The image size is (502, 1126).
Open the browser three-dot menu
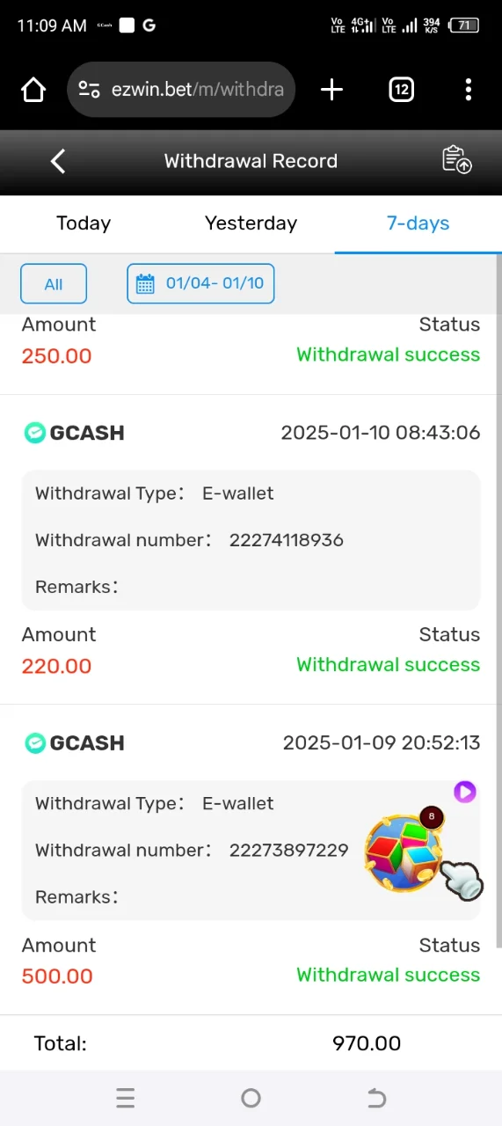point(468,90)
